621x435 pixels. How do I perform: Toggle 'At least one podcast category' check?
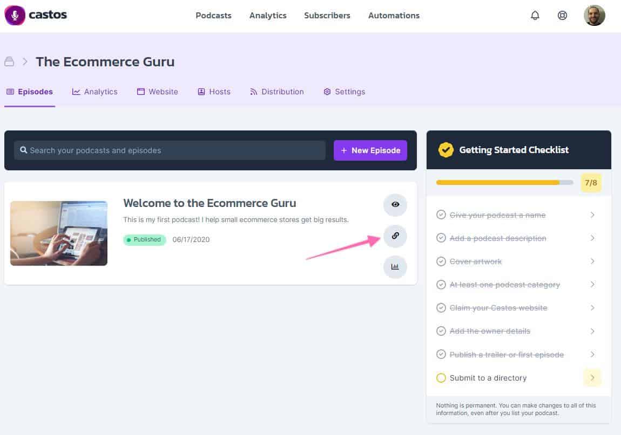tap(441, 285)
